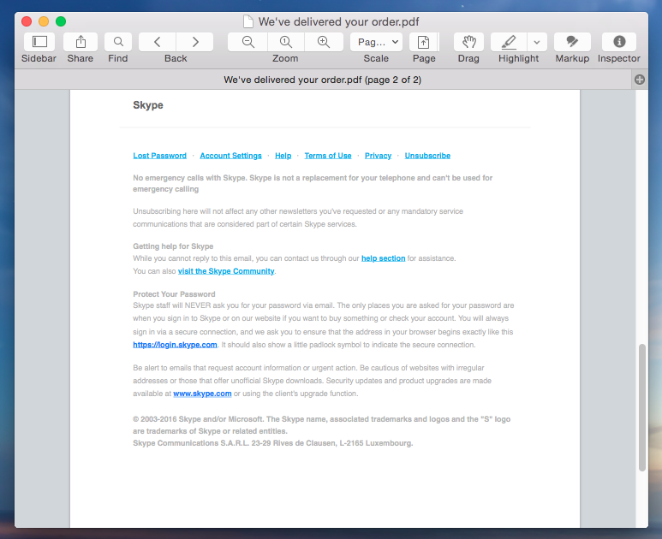The image size is (662, 539).
Task: Reset to actual size zoom icon
Action: [x=285, y=42]
